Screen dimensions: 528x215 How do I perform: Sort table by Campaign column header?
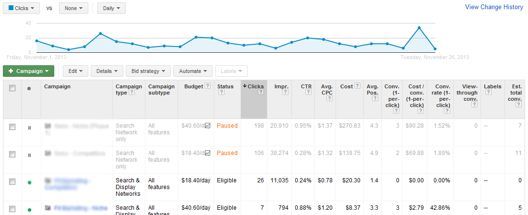[57, 86]
